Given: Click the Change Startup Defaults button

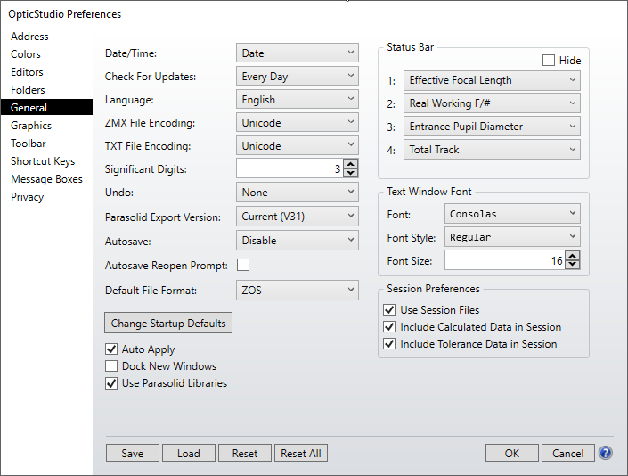Looking at the screenshot, I should [x=169, y=323].
